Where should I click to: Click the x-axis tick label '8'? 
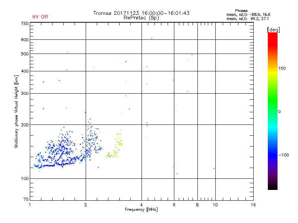197,205
